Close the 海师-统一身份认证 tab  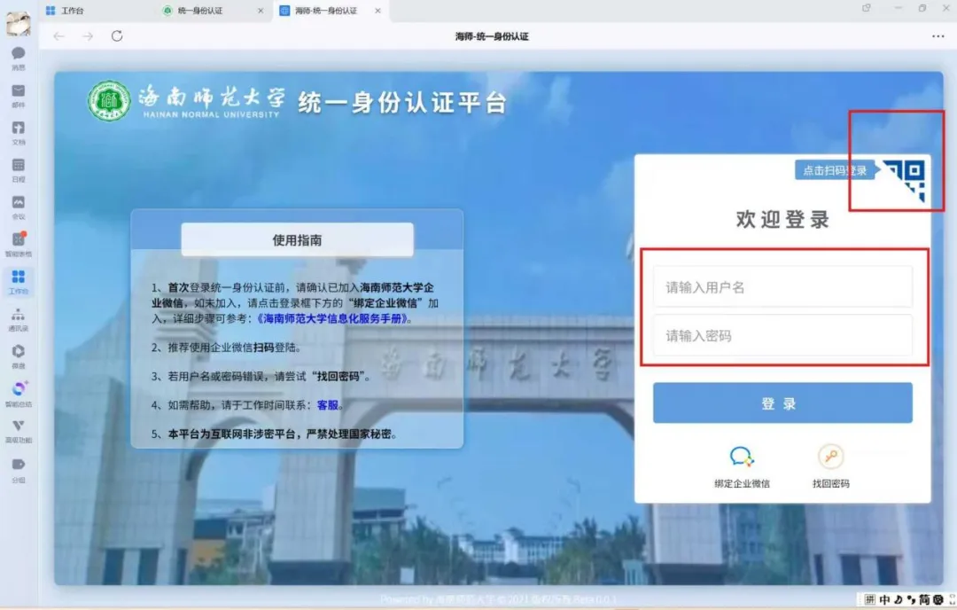[377, 11]
